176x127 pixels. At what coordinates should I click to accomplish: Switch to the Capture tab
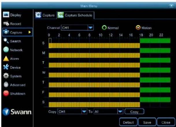[45, 15]
